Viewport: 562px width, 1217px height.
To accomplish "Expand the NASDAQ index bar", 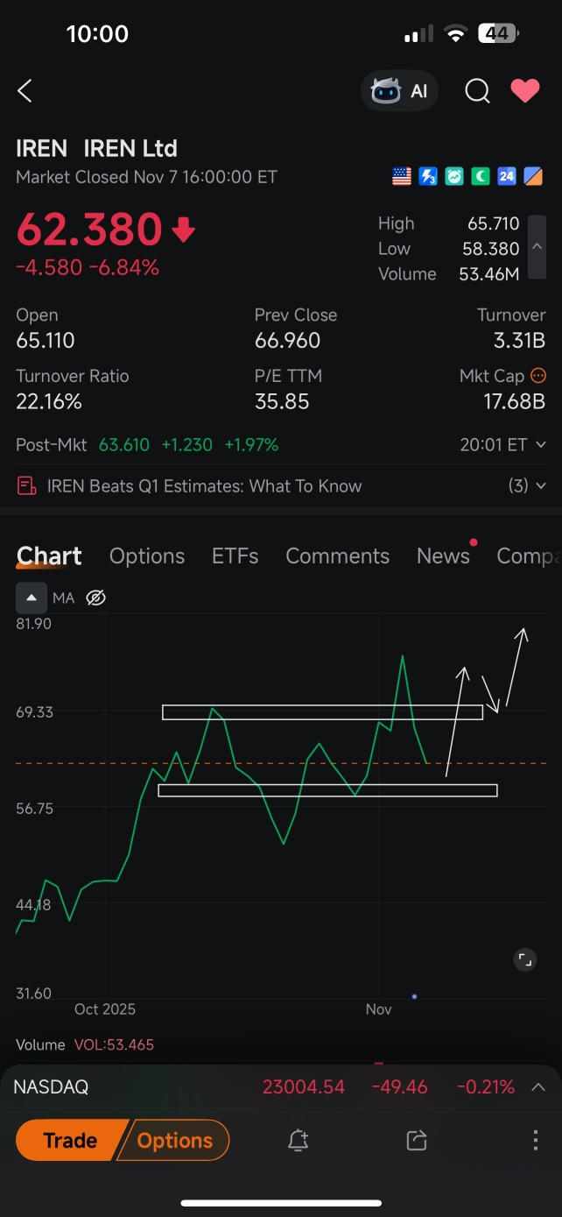I will (538, 1087).
